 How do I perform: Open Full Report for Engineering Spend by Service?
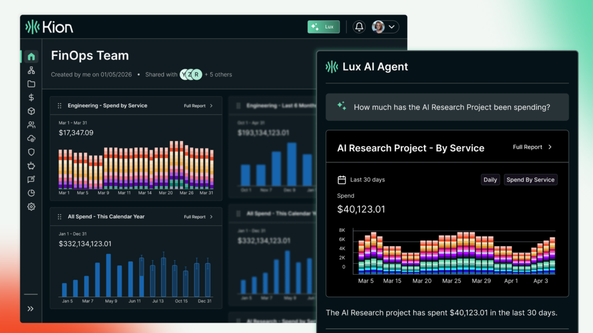(199, 106)
